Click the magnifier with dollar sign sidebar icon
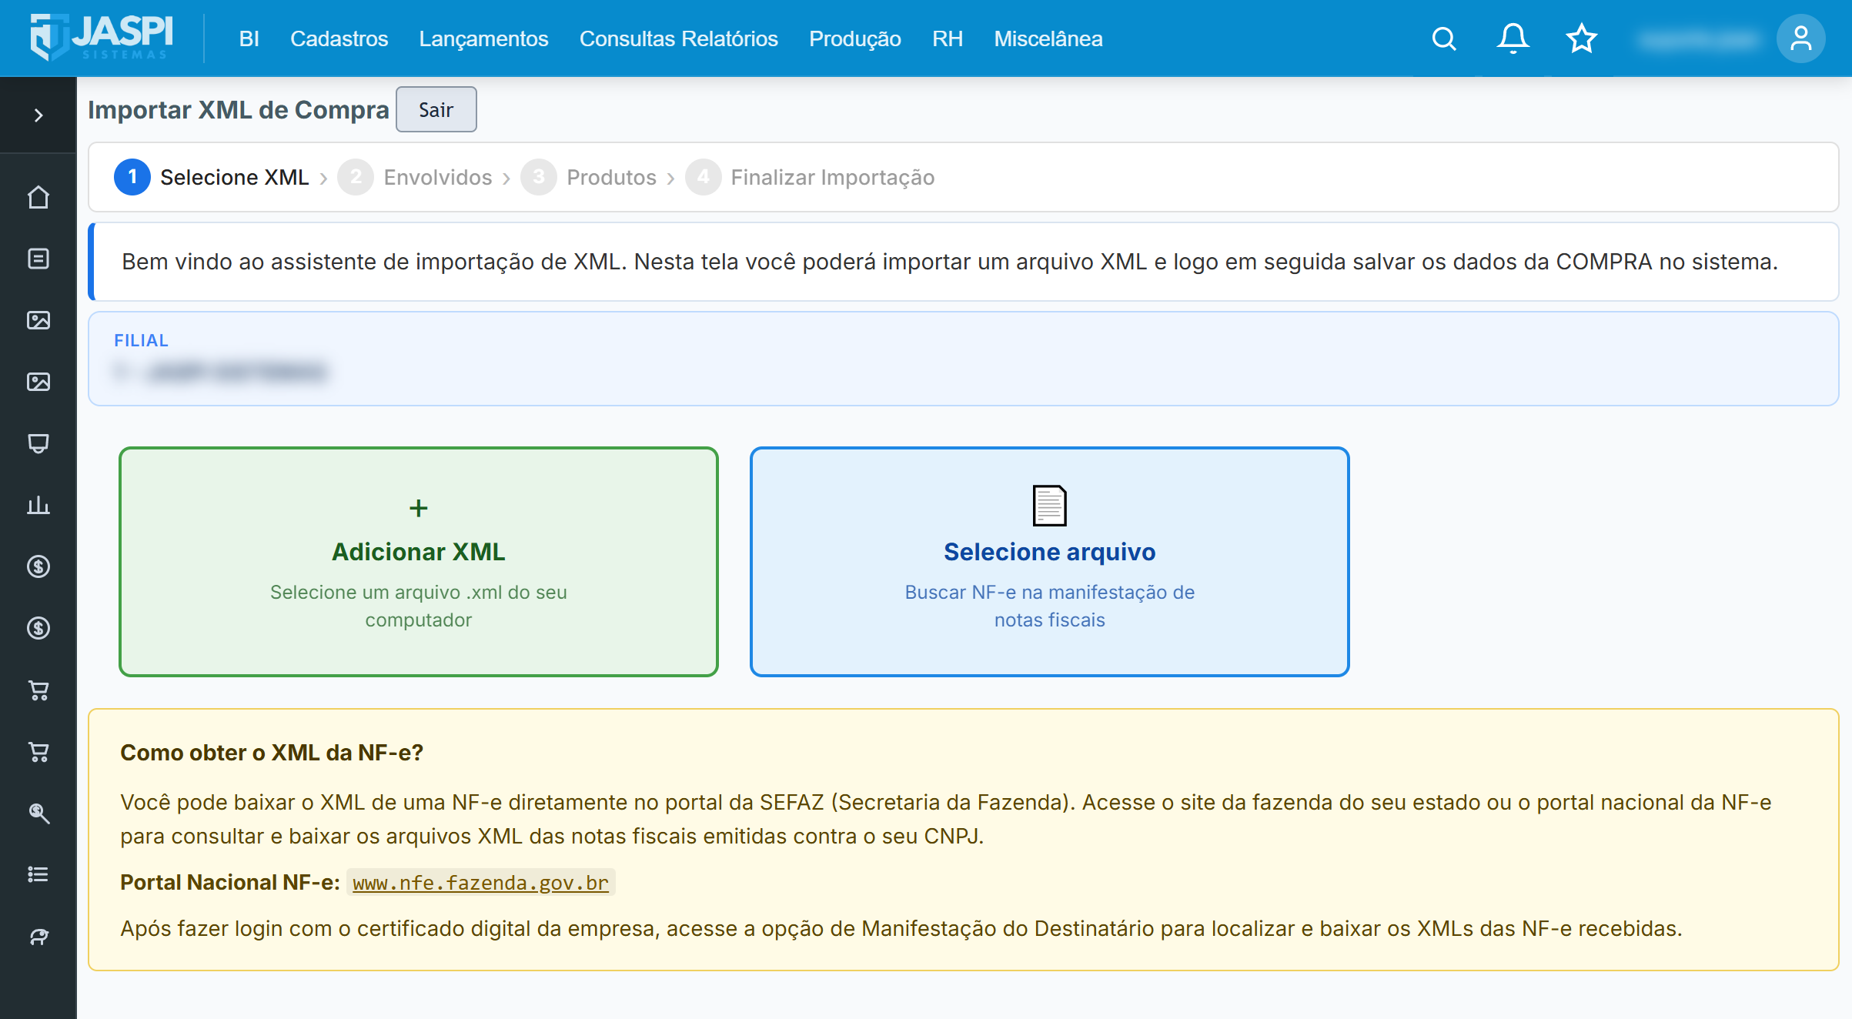Image resolution: width=1852 pixels, height=1019 pixels. (x=38, y=813)
